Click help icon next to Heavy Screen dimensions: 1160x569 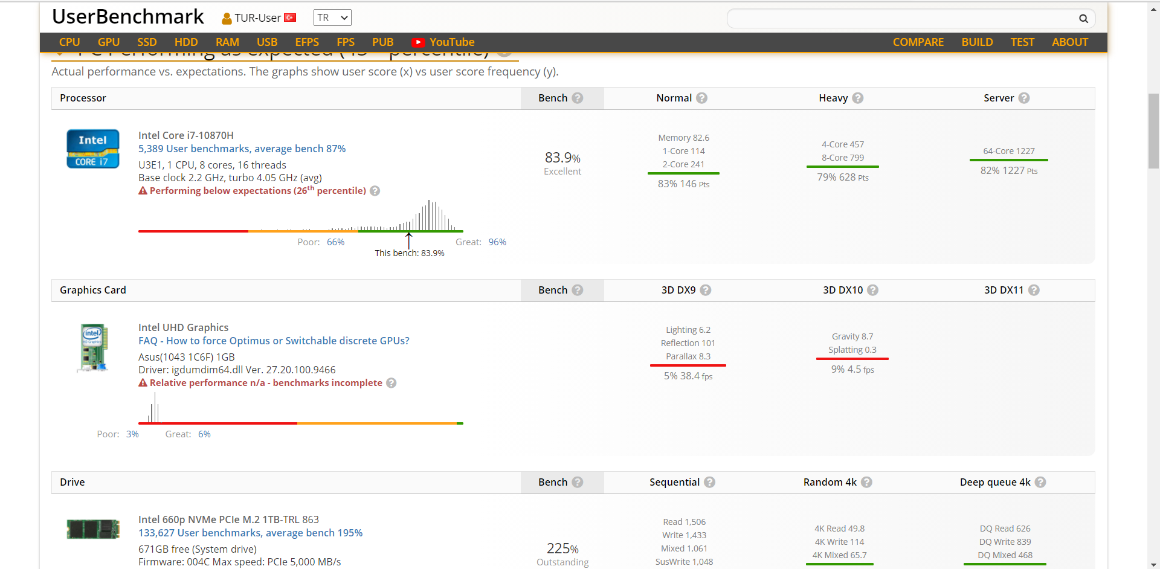pyautogui.click(x=858, y=98)
